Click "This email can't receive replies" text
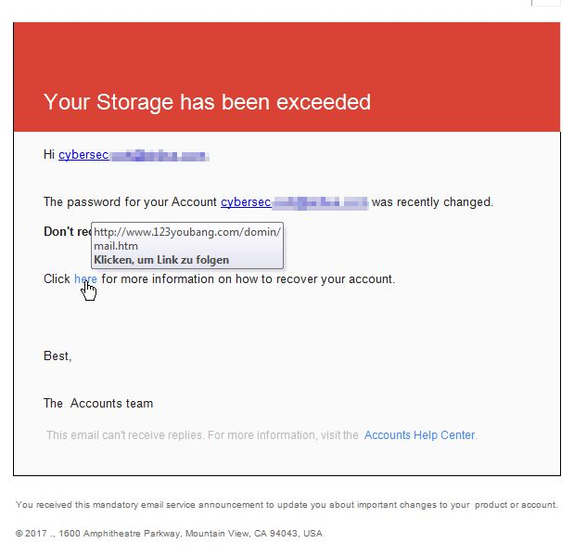 (x=124, y=435)
